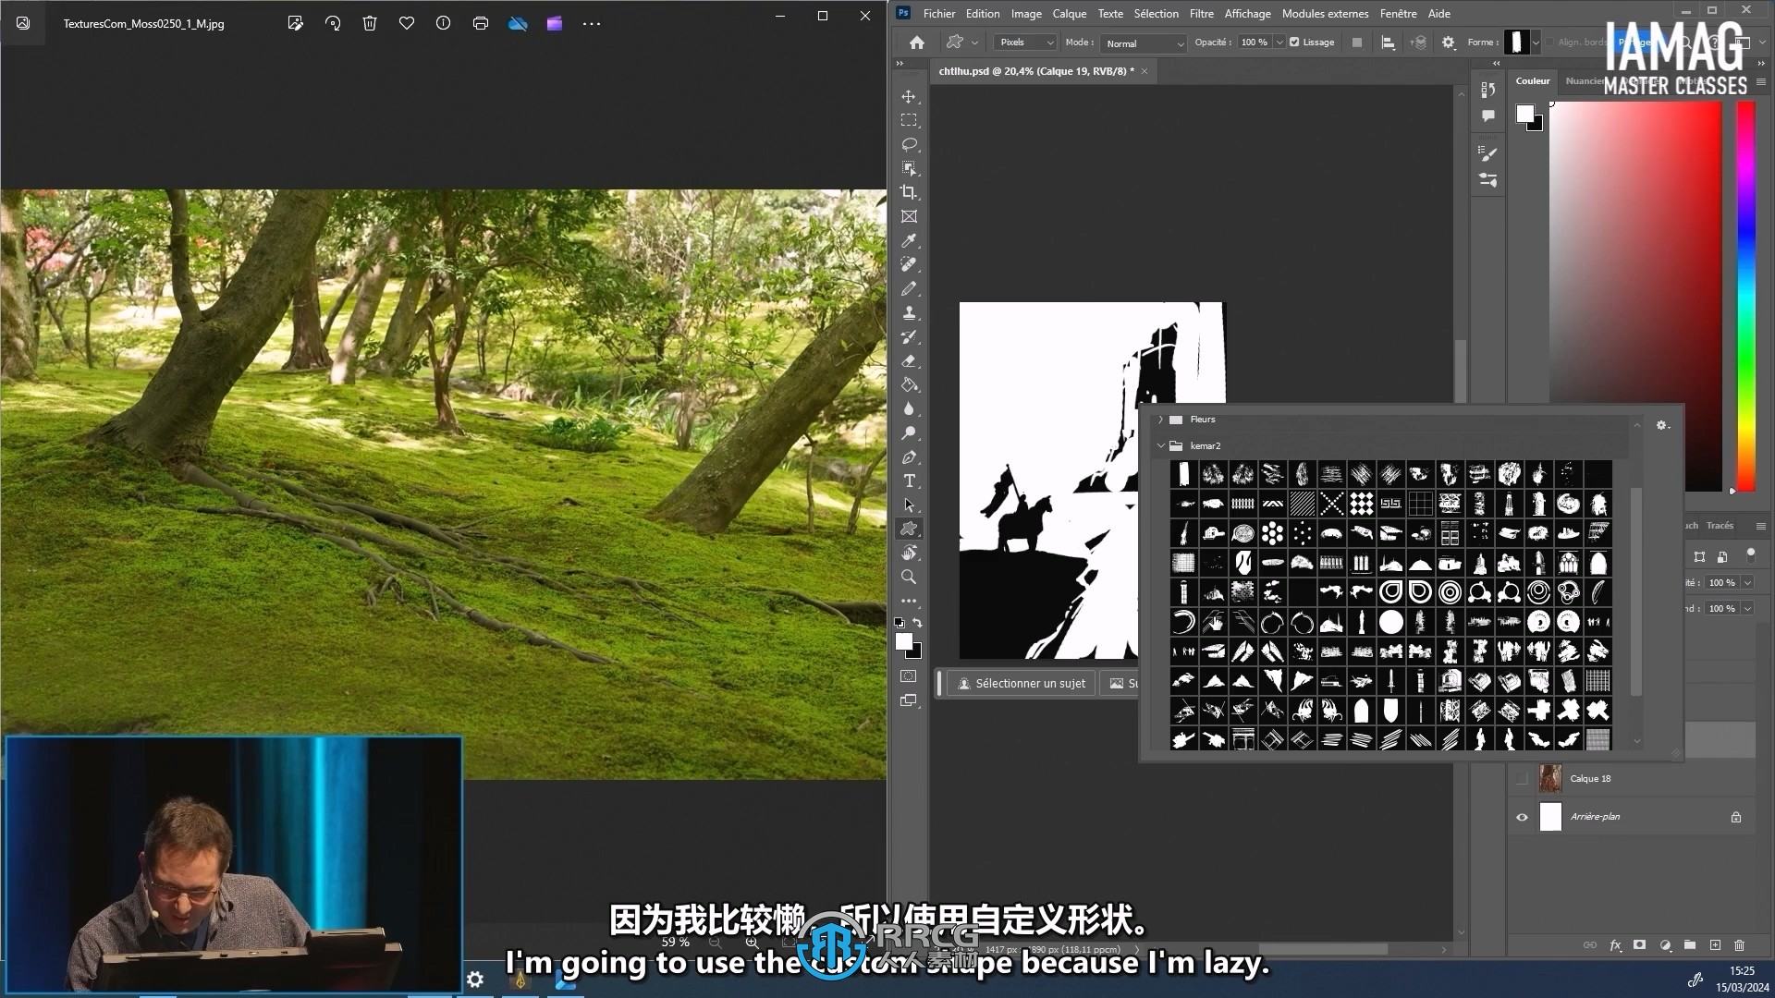
Task: Select the History Brush tool
Action: (909, 336)
